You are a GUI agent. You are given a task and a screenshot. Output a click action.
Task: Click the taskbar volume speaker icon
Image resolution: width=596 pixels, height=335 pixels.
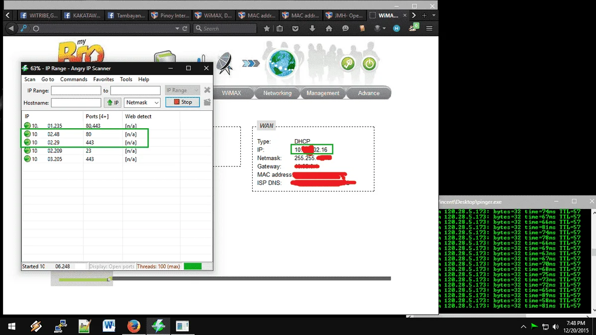coord(556,327)
